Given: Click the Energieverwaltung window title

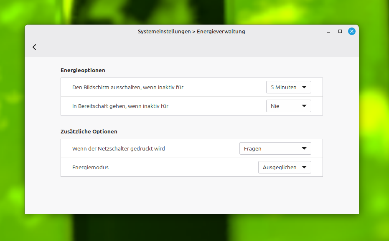Looking at the screenshot, I should pos(192,31).
